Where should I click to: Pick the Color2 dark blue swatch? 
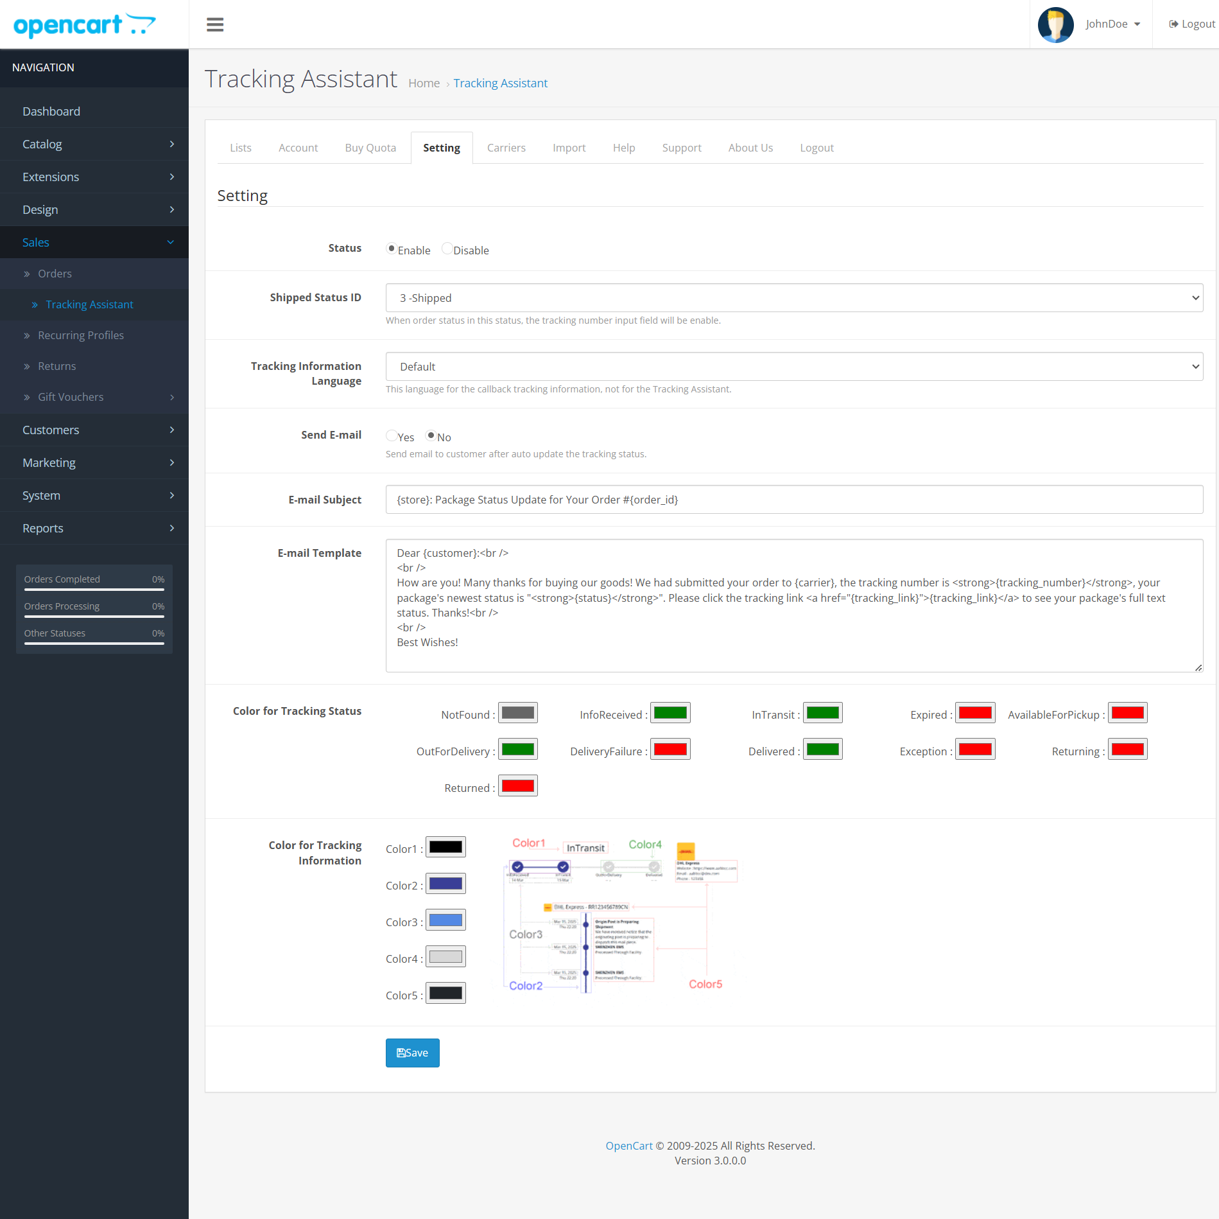tap(445, 884)
